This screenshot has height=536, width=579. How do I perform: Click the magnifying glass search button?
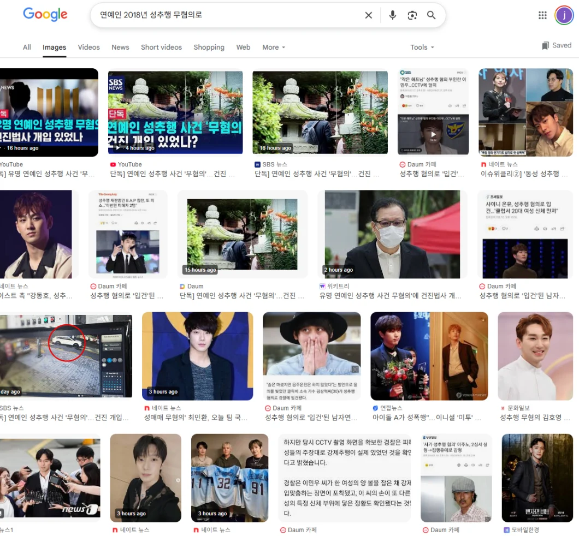[432, 15]
